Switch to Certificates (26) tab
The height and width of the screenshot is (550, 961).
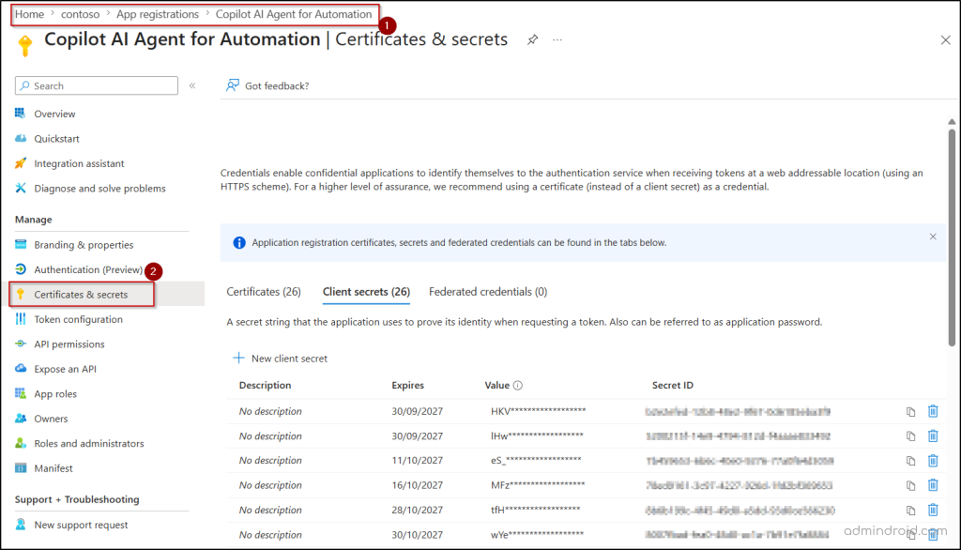click(264, 292)
